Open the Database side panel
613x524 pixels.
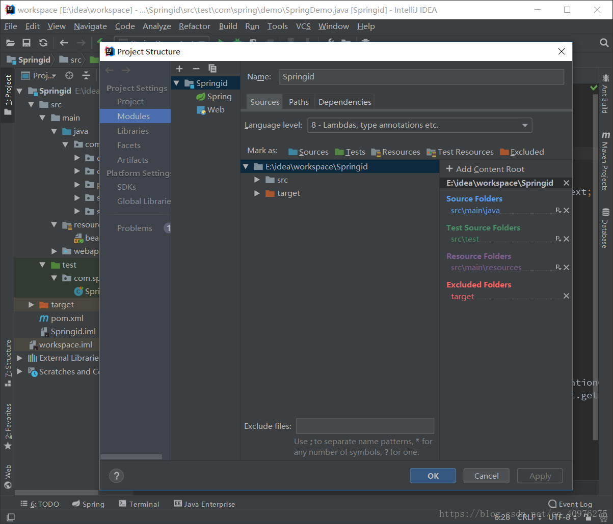coord(605,227)
